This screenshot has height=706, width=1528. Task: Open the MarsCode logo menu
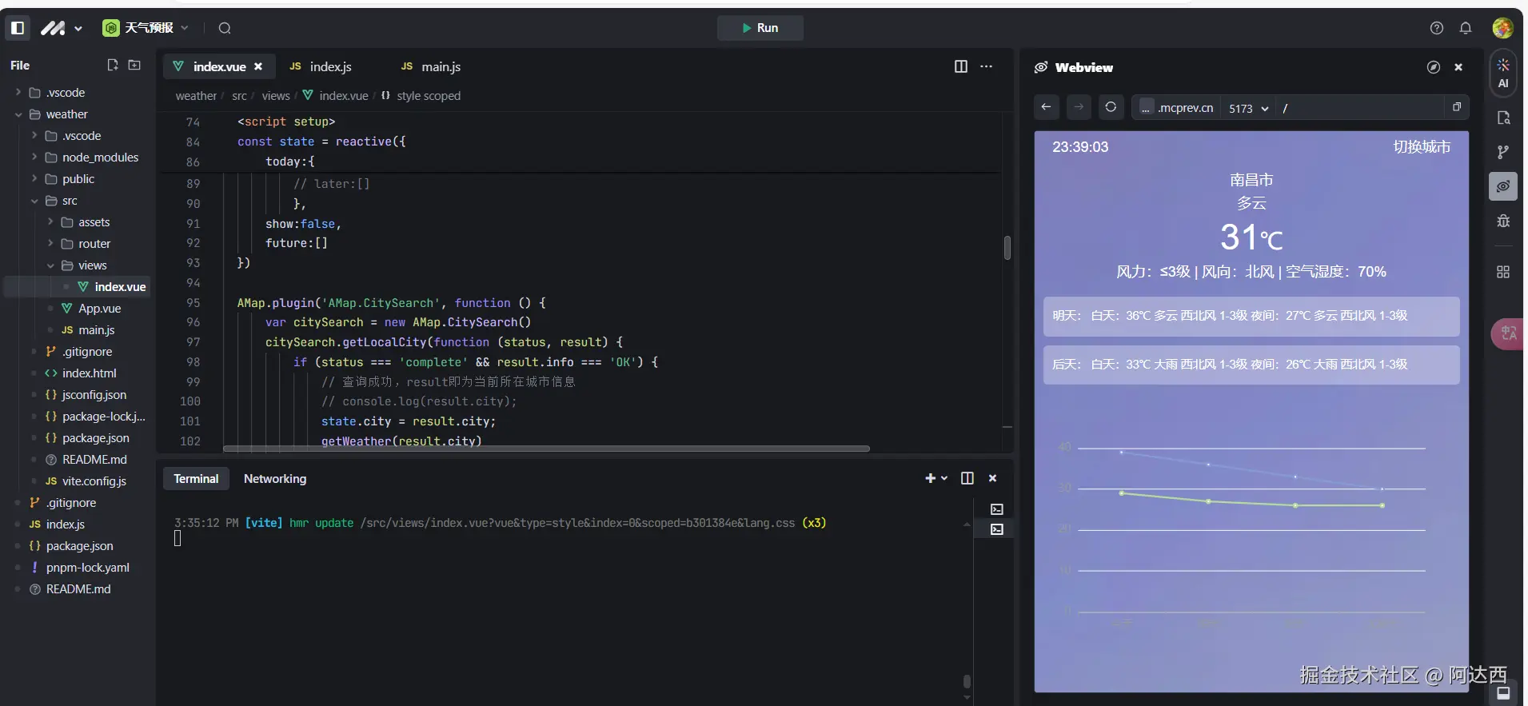(61, 28)
